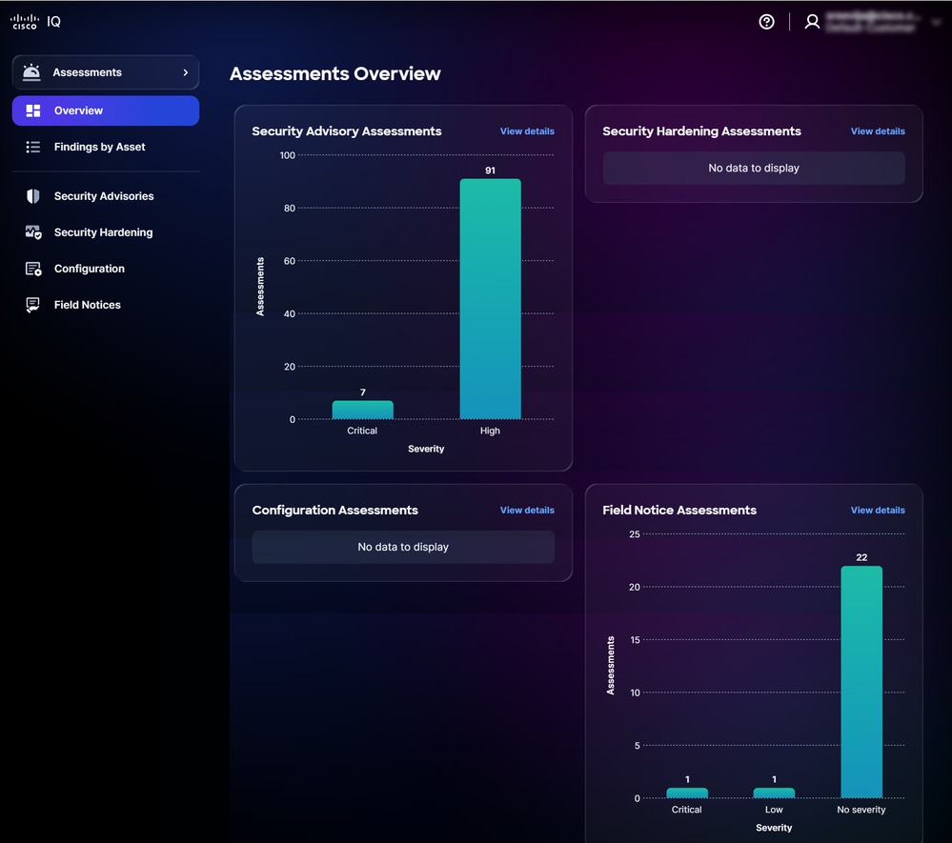Click the value label 91 above High bar
Image resolution: width=952 pixels, height=843 pixels.
coord(490,171)
